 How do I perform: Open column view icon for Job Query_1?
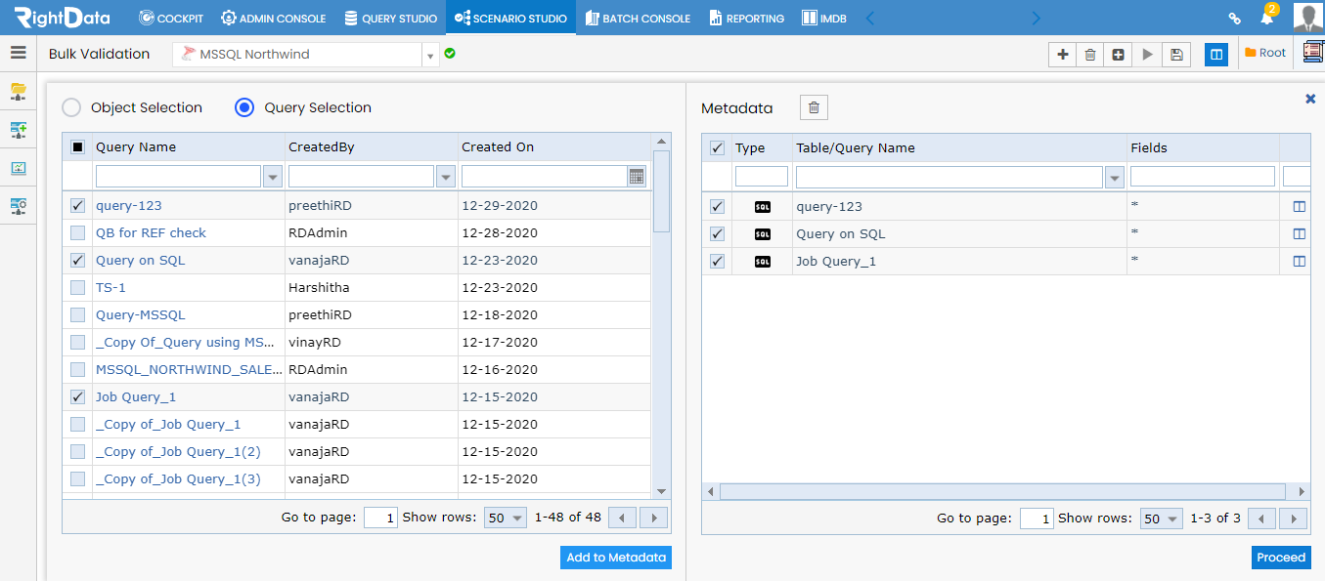tap(1299, 261)
